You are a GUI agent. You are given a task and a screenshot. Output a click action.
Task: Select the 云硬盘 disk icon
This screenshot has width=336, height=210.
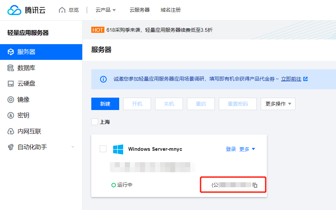pyautogui.click(x=11, y=84)
